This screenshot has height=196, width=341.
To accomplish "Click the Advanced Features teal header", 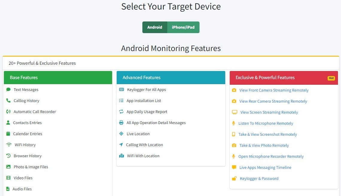I will point(170,78).
